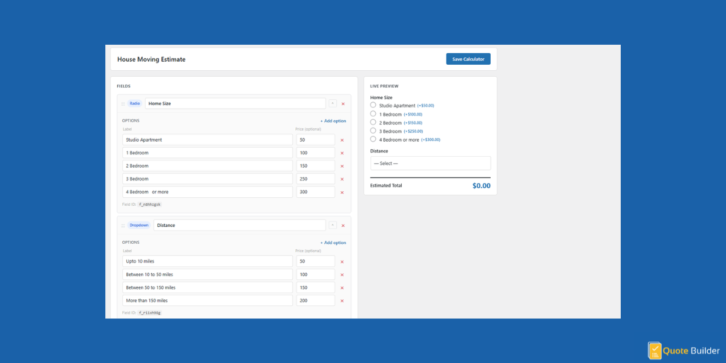Select Studio Apartment radio in preview
726x363 pixels.
(373, 105)
